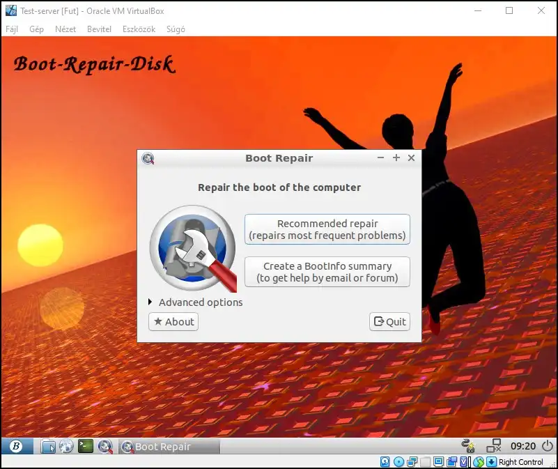The image size is (558, 469).
Task: Launch the terminal from the panel
Action: click(86, 446)
